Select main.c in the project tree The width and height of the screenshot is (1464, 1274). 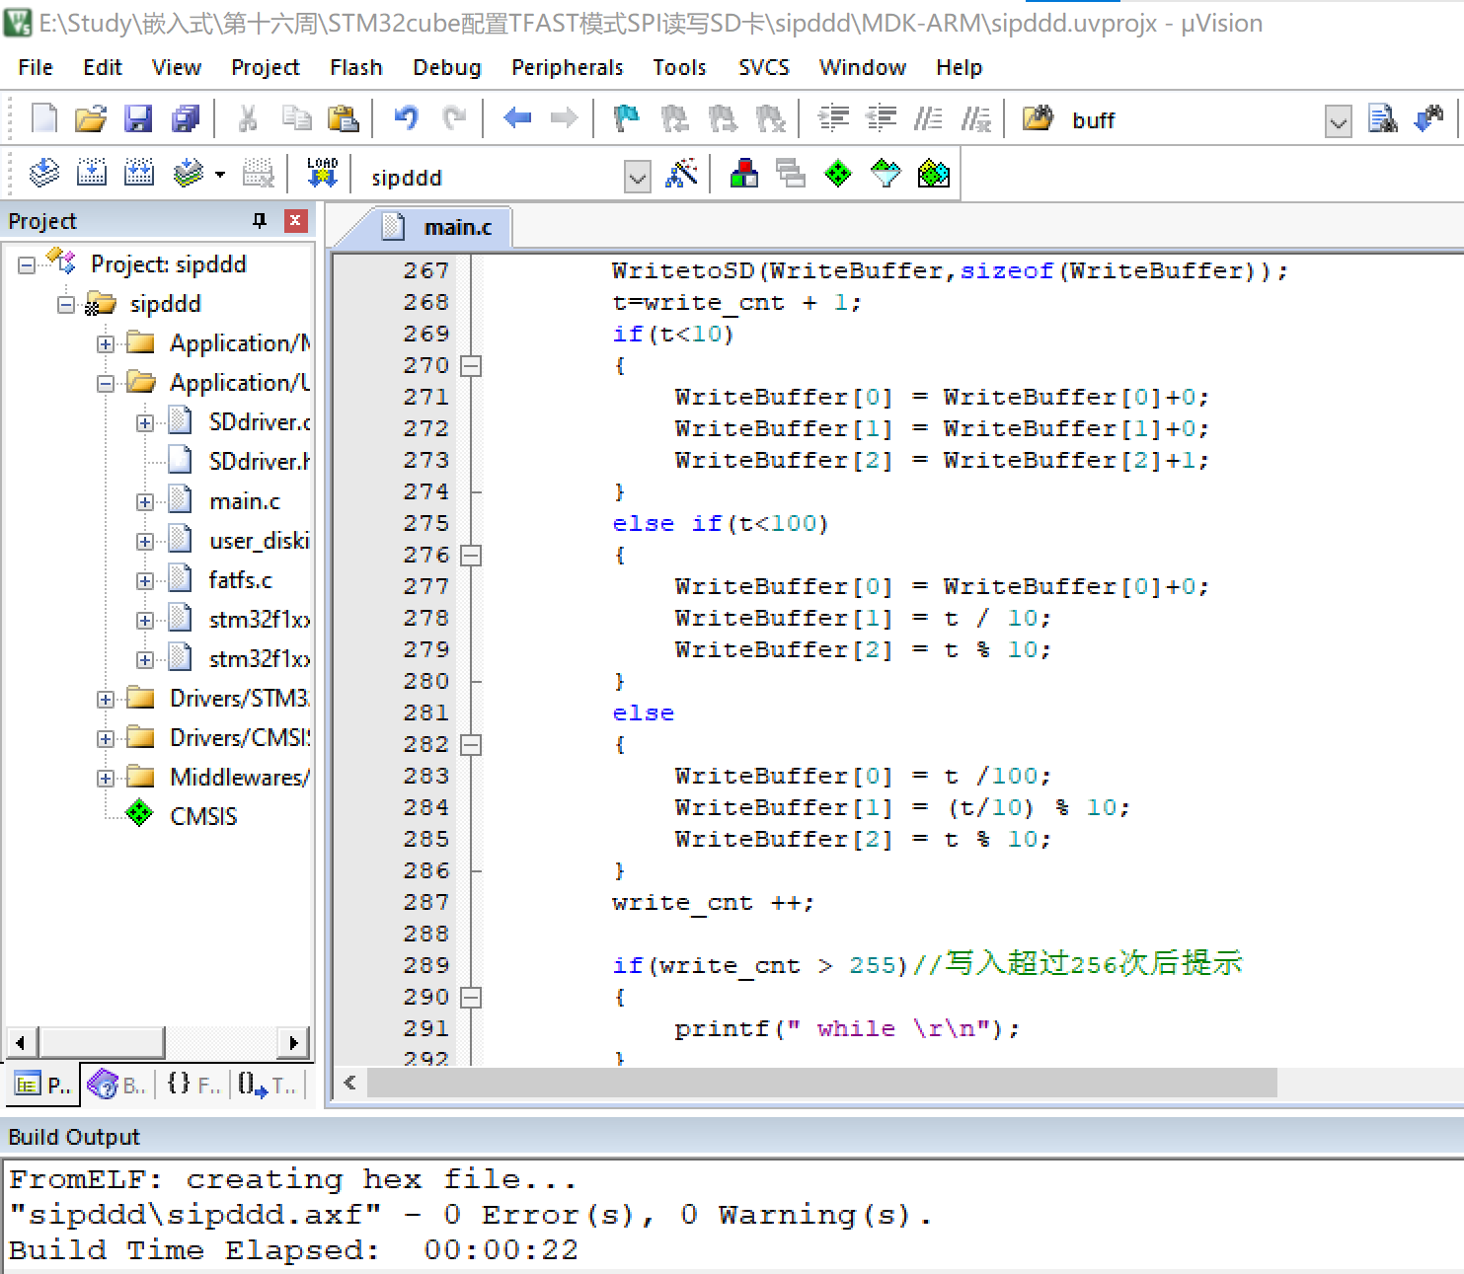(244, 501)
